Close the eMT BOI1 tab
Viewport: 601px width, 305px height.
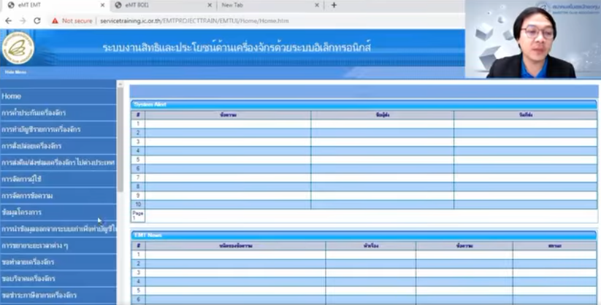pos(210,5)
